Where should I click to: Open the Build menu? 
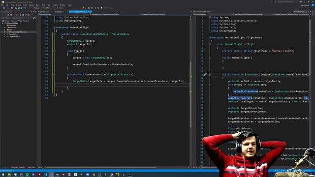(25, 5)
